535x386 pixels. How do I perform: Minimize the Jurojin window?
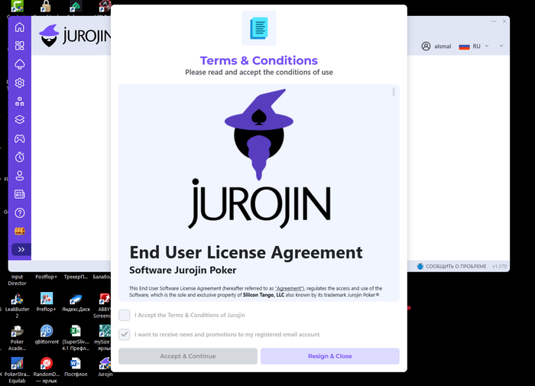click(494, 21)
